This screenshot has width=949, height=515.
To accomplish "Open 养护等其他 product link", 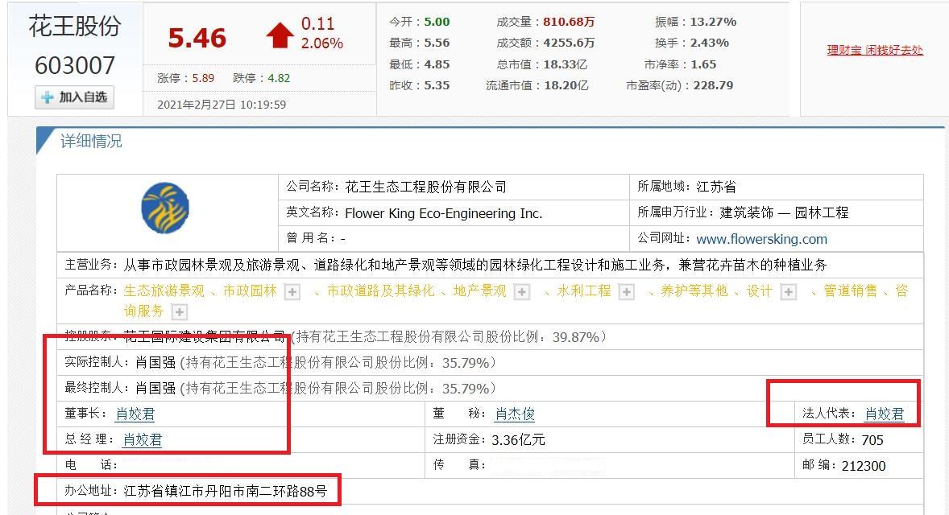I will [x=694, y=290].
